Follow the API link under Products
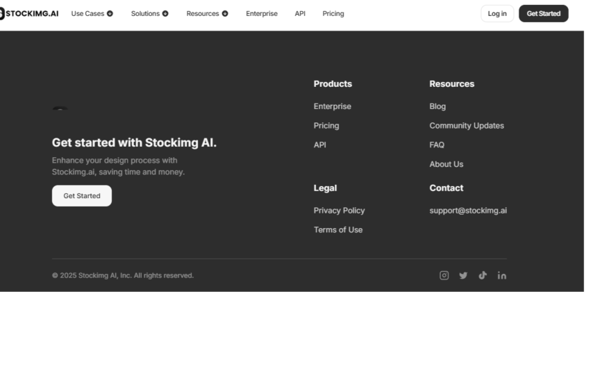The height and width of the screenshot is (367, 609). [x=319, y=145]
